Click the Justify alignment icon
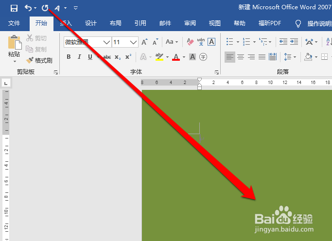332x241 pixels. 262,57
